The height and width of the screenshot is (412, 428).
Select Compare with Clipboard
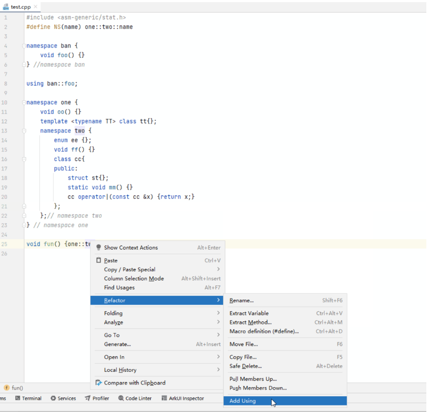tap(134, 383)
